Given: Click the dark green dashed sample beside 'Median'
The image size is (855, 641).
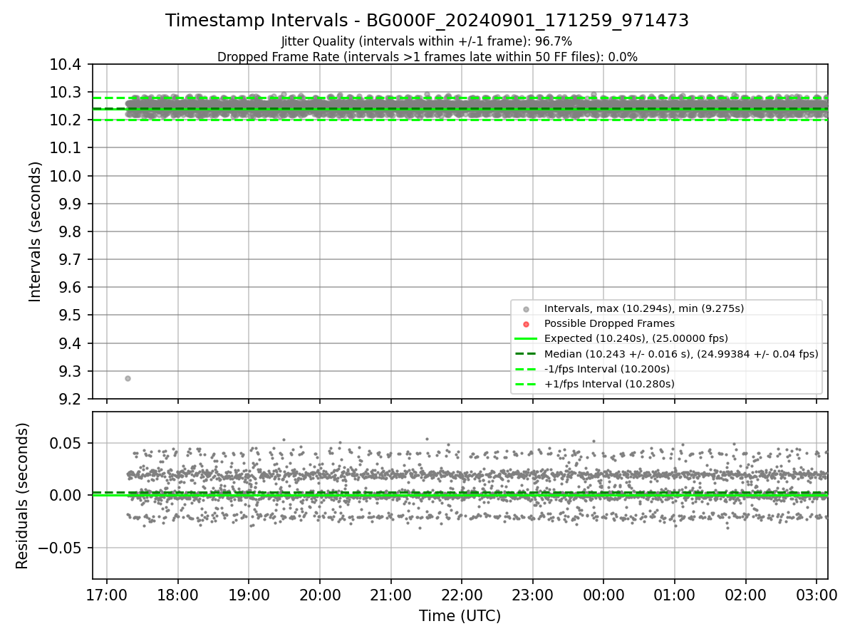Looking at the screenshot, I should point(526,354).
